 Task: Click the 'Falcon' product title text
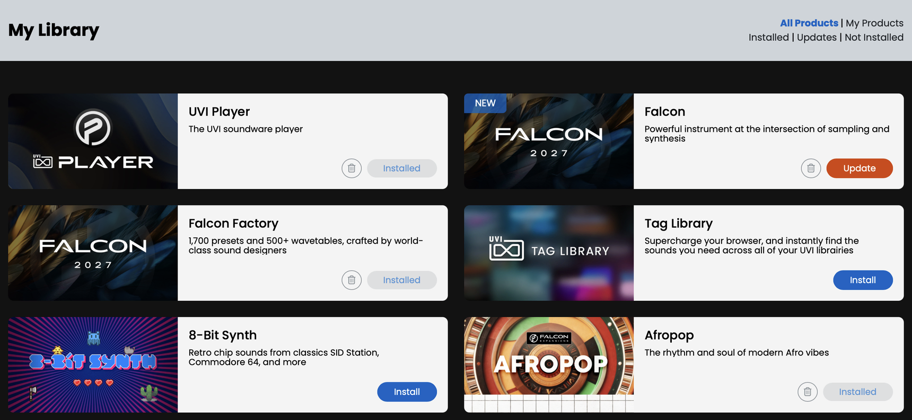point(665,112)
